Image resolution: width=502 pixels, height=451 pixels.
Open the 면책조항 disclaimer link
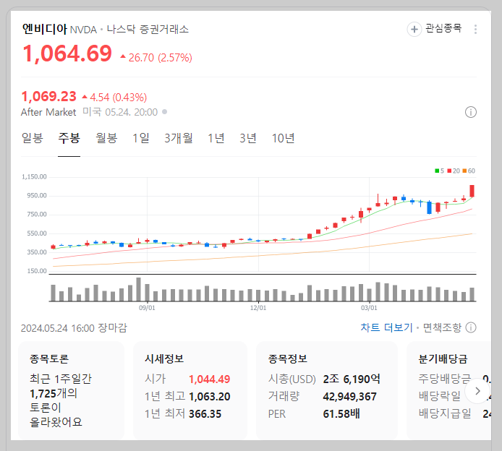coord(442,327)
